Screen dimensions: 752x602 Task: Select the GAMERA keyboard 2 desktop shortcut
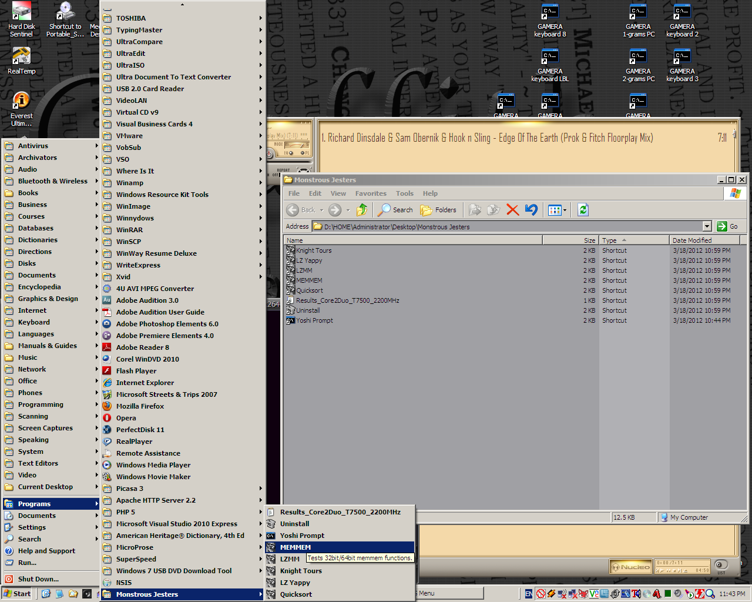tap(682, 21)
